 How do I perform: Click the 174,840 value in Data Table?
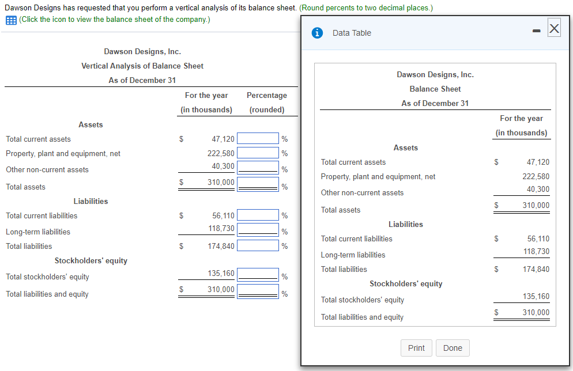[x=536, y=269]
